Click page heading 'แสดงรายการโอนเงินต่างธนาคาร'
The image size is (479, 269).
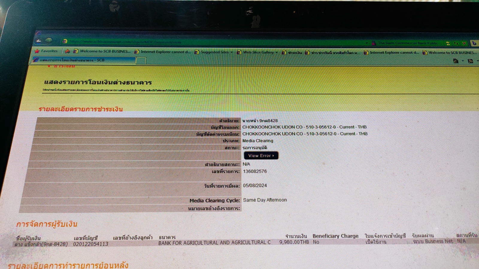[x=98, y=82]
